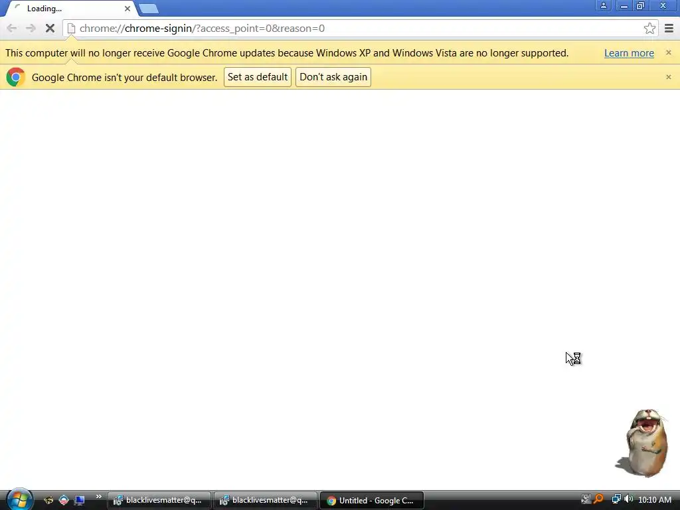
Task: Click the round red-blue quick launch icon
Action: 64,501
